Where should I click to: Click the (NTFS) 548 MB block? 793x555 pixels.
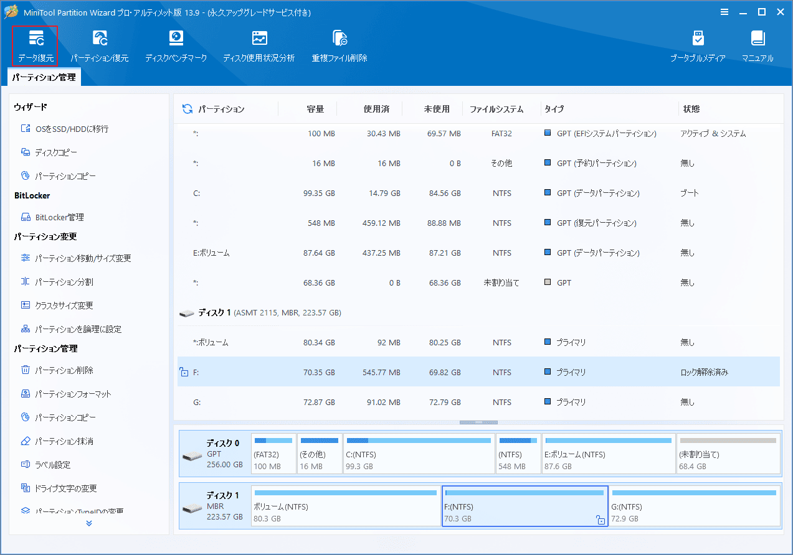[x=518, y=454]
